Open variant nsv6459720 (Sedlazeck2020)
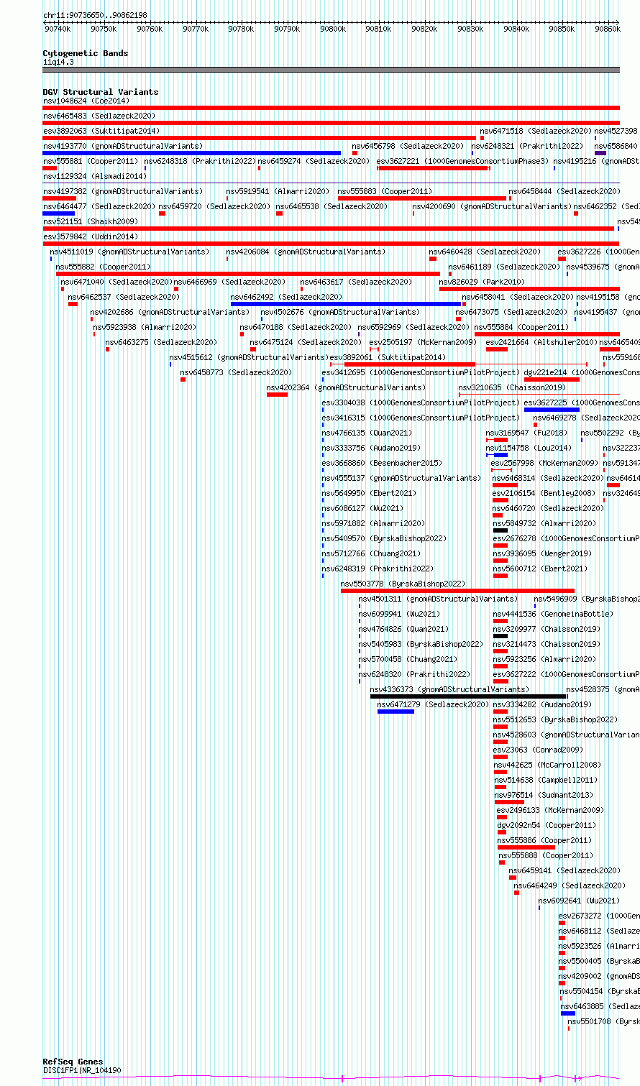Screen dimensions: 640x1086 [215, 206]
